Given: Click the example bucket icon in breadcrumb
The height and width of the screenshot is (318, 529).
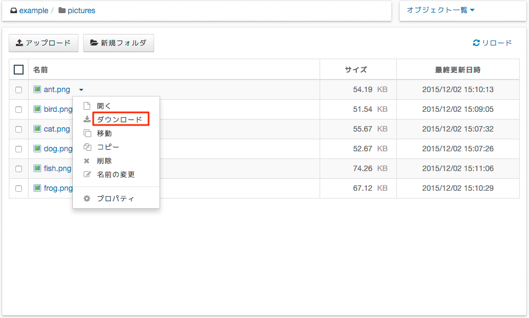Looking at the screenshot, I should (x=14, y=11).
